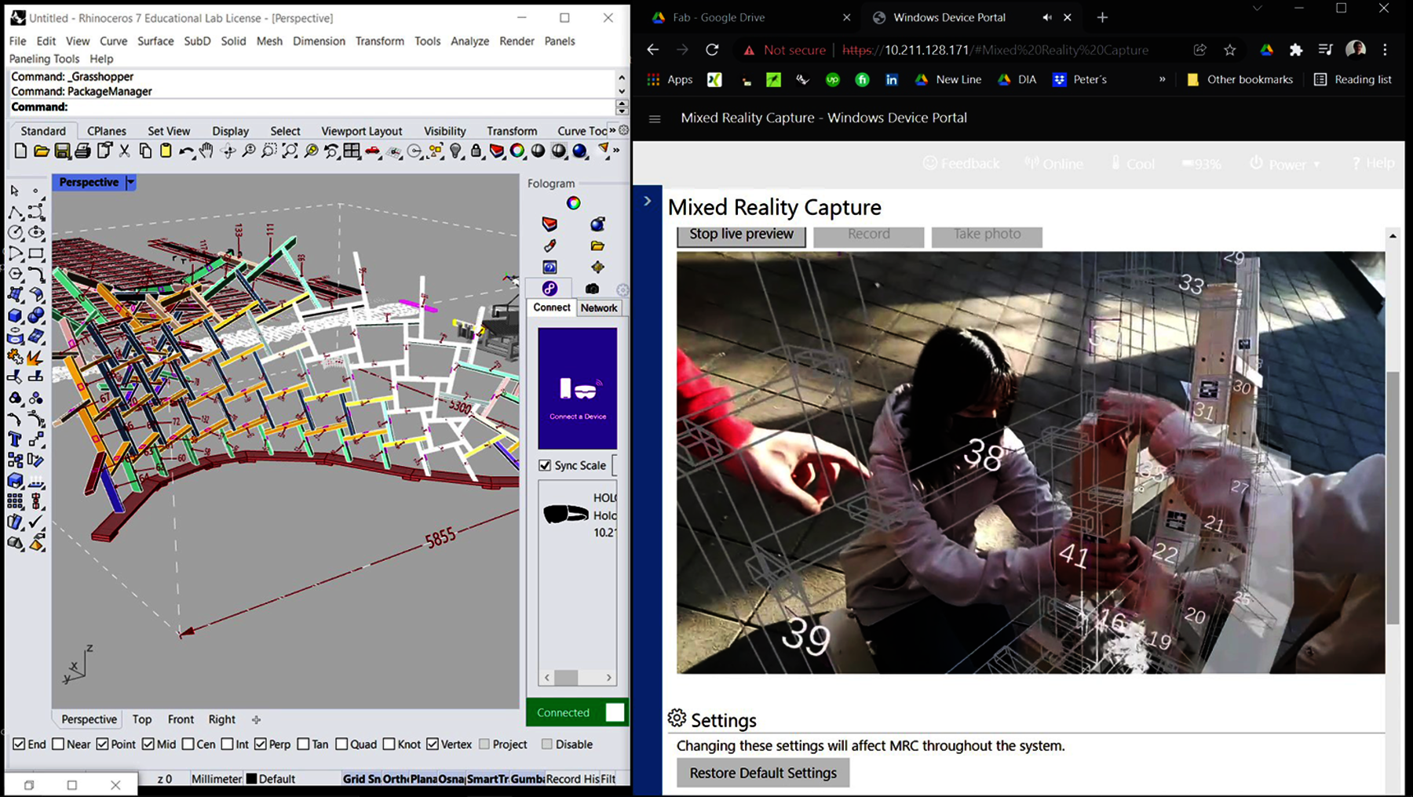Screen dimensions: 1413x797
Task: Print the viewport with the printer icon
Action: click(x=82, y=151)
